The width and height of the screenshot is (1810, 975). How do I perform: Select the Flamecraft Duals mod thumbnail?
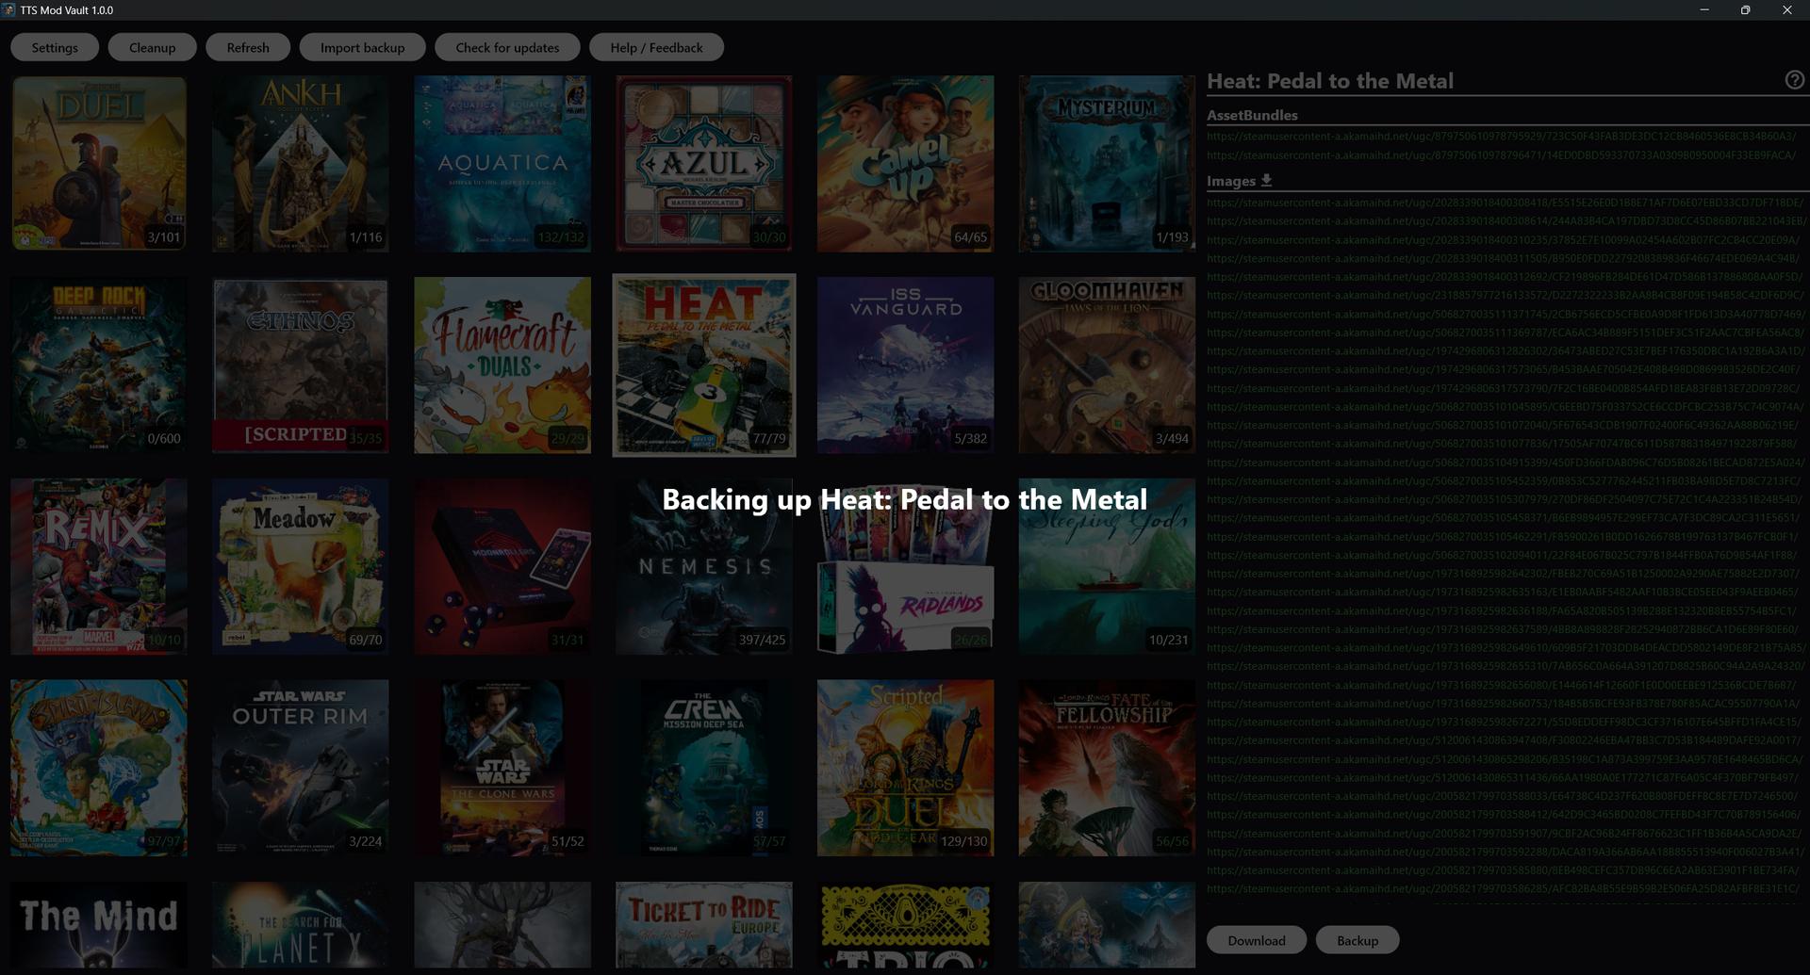pos(502,365)
